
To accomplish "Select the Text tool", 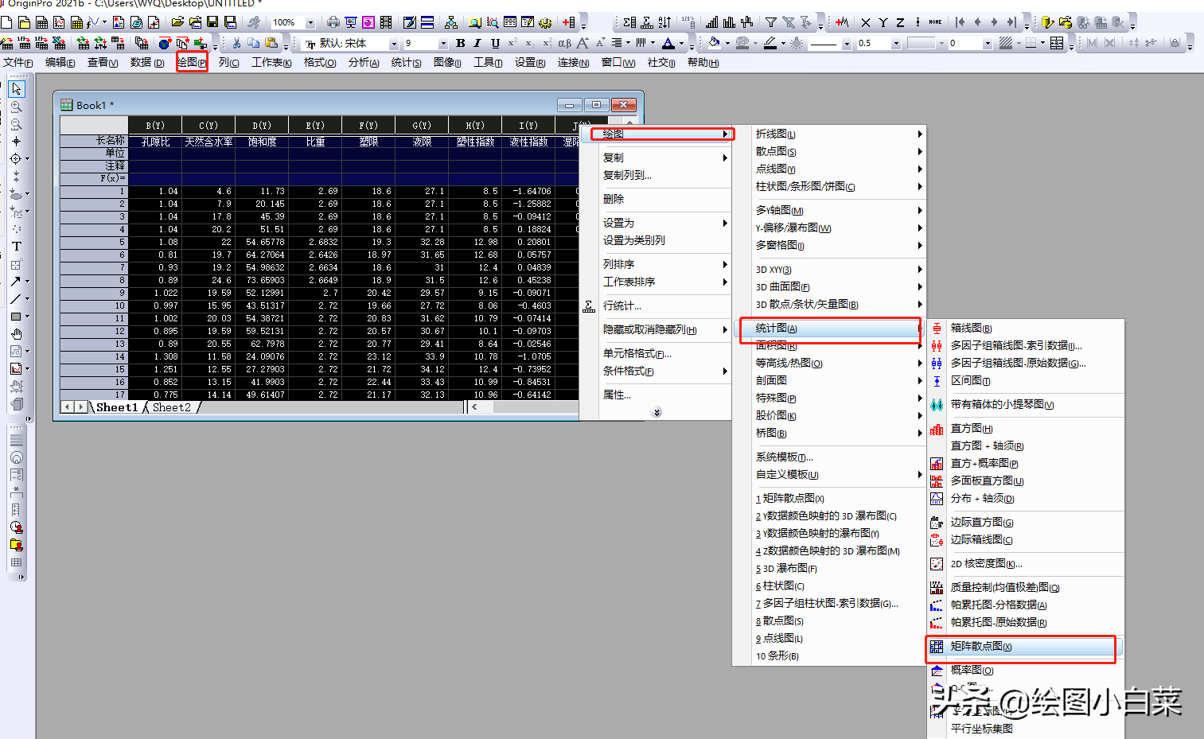I will tap(17, 247).
